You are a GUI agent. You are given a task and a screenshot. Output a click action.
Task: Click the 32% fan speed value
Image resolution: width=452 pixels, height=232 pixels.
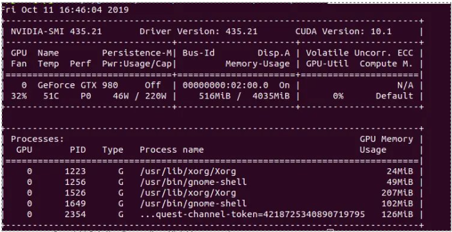point(19,96)
